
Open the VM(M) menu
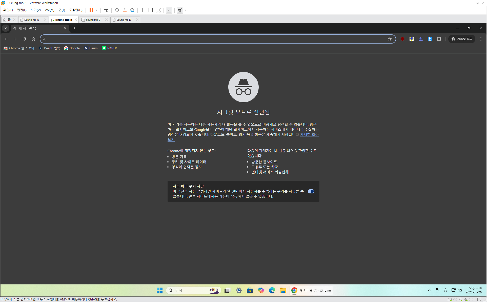click(x=49, y=10)
